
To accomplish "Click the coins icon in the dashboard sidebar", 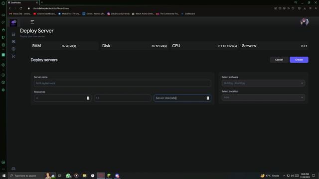I will pos(13,49).
